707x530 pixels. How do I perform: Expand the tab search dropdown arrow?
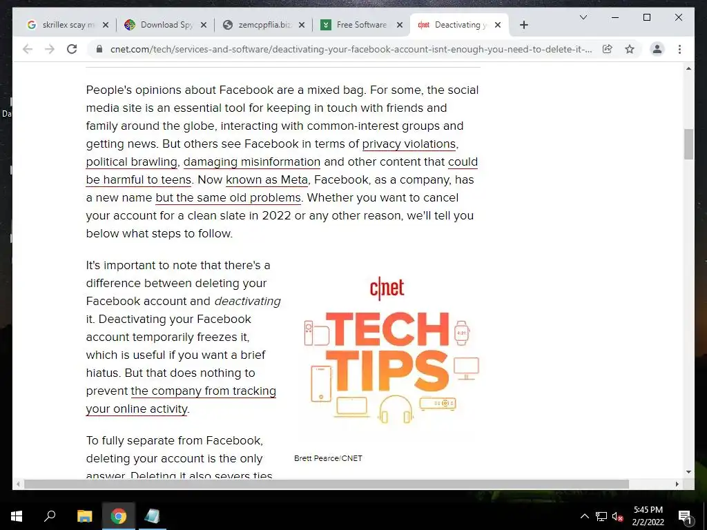583,17
